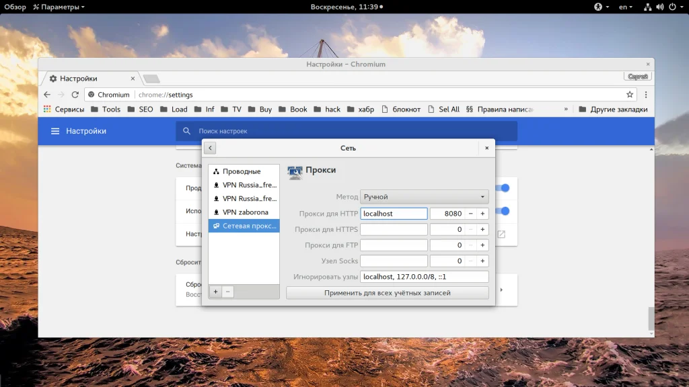Open the en keyboard layout dropdown
The width and height of the screenshot is (689, 387).
(x=626, y=7)
